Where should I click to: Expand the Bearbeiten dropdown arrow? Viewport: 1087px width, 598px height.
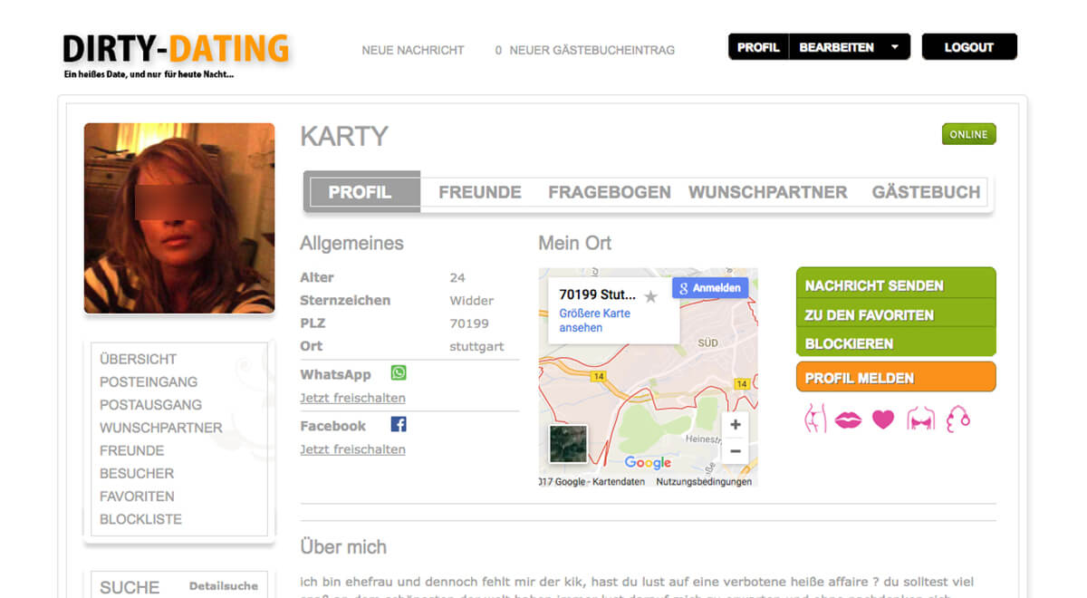tap(895, 47)
